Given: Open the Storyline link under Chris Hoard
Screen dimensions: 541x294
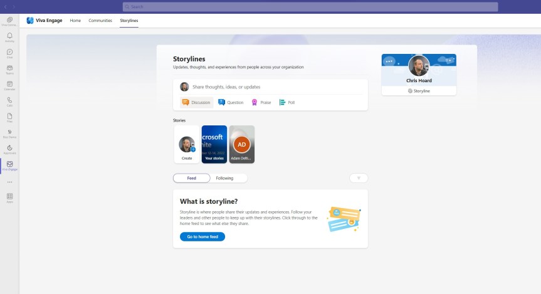Looking at the screenshot, I should (x=419, y=91).
